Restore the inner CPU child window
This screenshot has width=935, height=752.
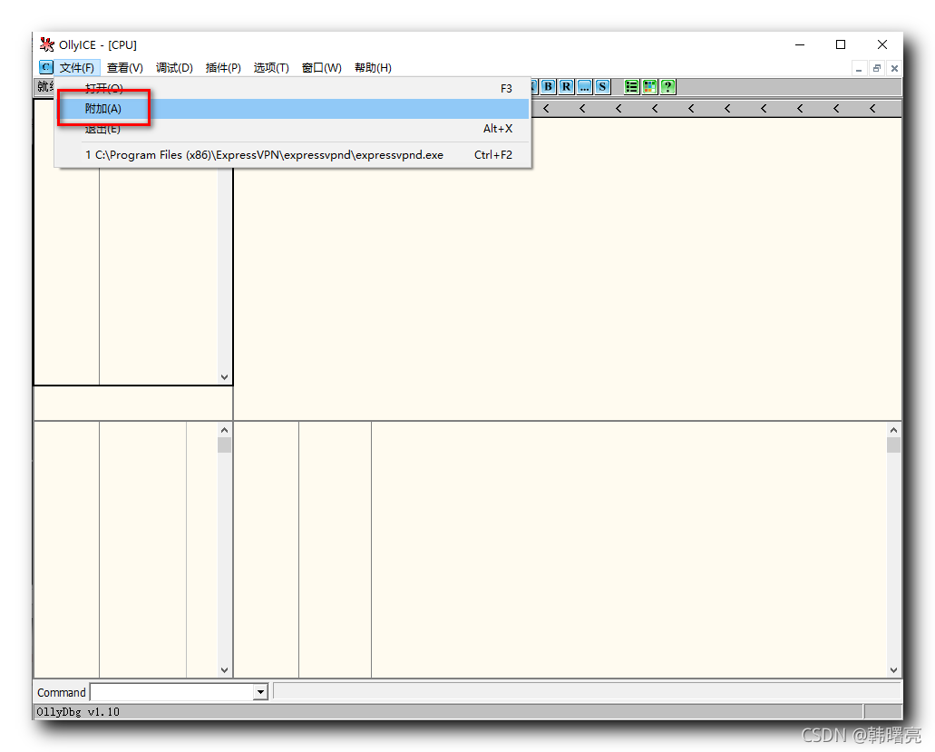pyautogui.click(x=877, y=69)
